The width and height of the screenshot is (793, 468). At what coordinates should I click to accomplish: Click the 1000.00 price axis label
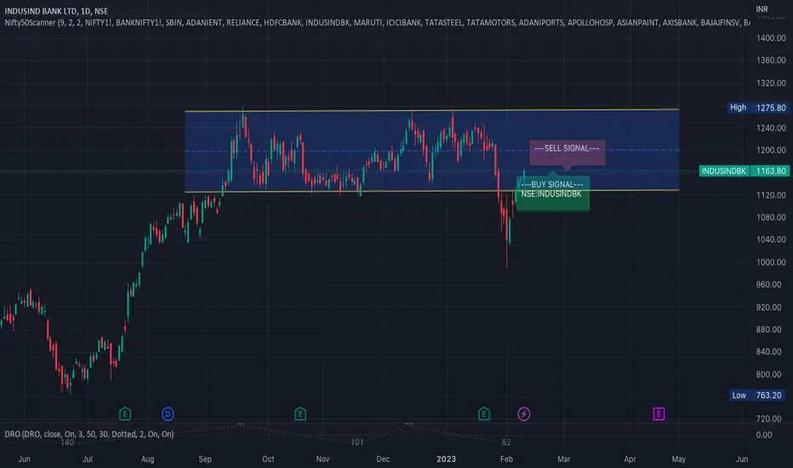pos(771,262)
